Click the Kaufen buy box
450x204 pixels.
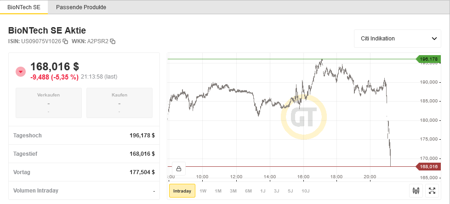[120, 103]
